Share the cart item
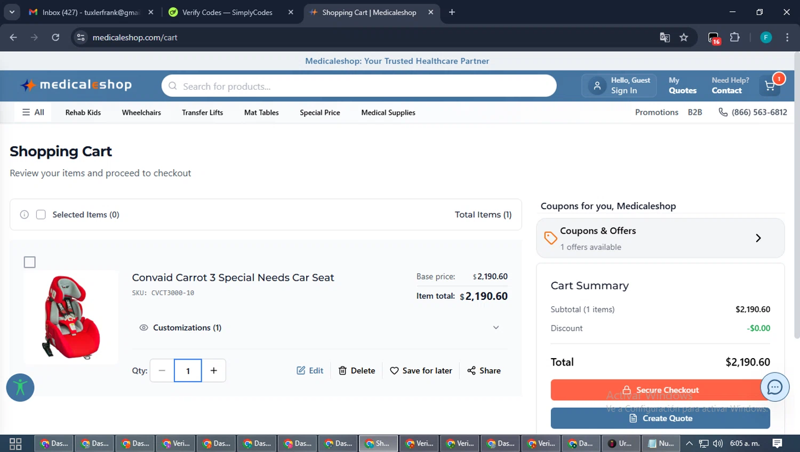 [484, 370]
